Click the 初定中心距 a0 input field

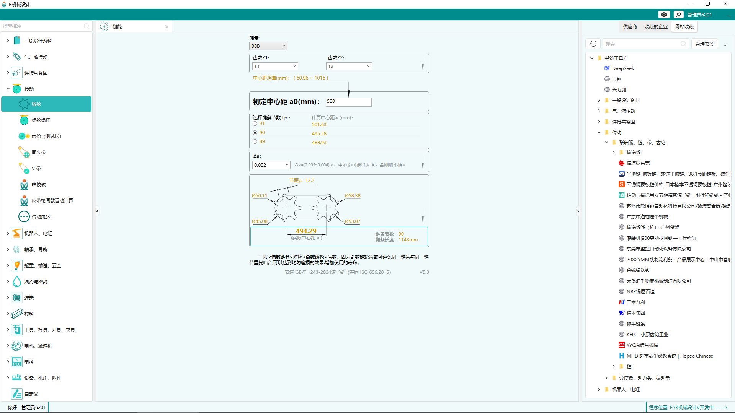coord(348,102)
